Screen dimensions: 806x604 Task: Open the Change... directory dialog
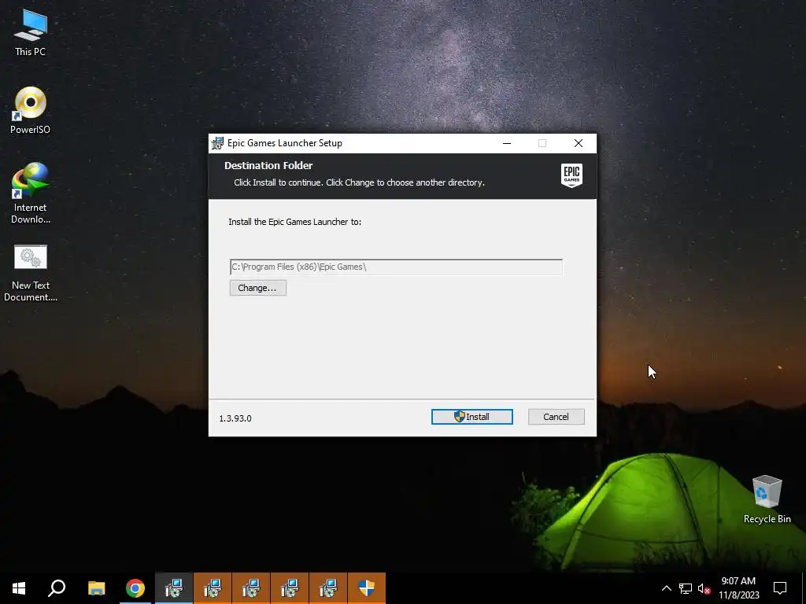click(x=257, y=288)
